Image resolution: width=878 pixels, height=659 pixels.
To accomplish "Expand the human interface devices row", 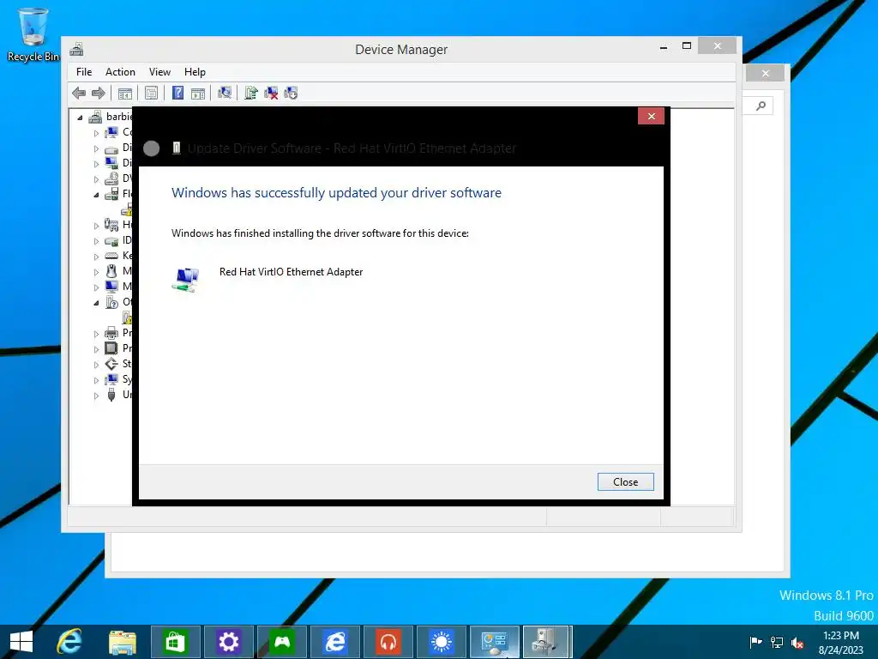I will [96, 226].
